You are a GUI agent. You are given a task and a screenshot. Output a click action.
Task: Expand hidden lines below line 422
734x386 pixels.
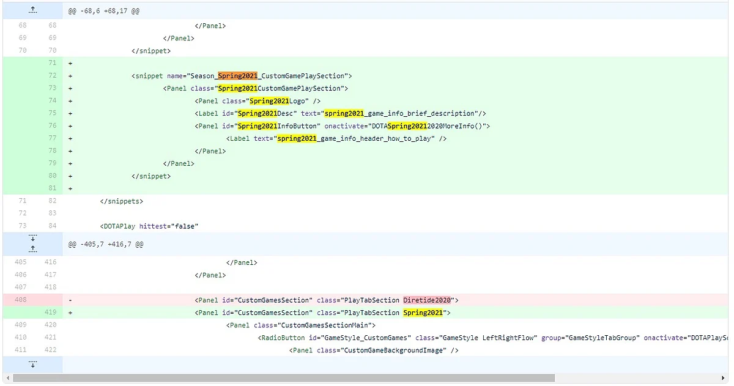click(x=33, y=365)
